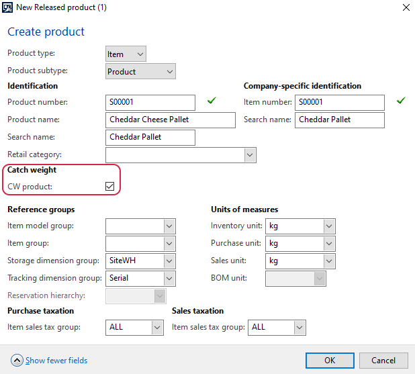
Task: Open the Tracking dimension group dropdown
Action: 169,279
